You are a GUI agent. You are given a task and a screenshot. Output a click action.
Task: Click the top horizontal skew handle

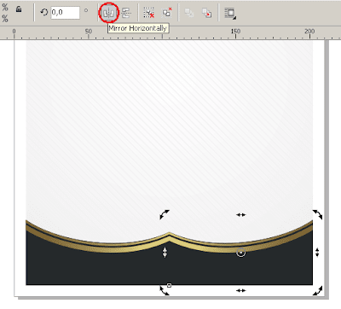240,215
